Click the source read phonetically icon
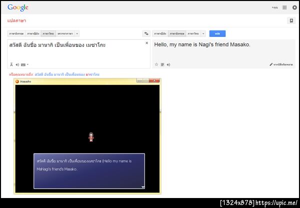 point(11,65)
